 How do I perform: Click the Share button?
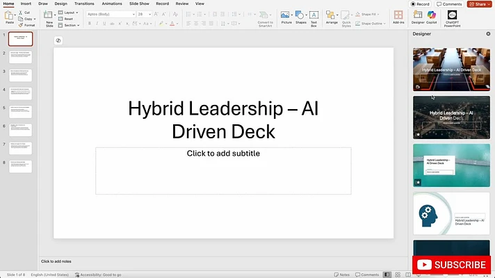[479, 4]
